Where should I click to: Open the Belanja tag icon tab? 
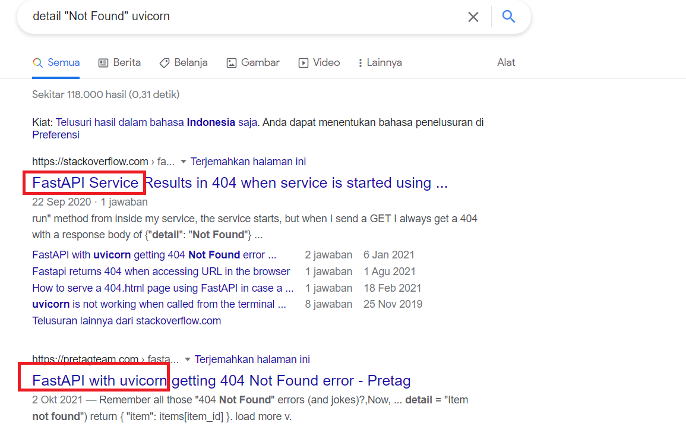tap(165, 63)
